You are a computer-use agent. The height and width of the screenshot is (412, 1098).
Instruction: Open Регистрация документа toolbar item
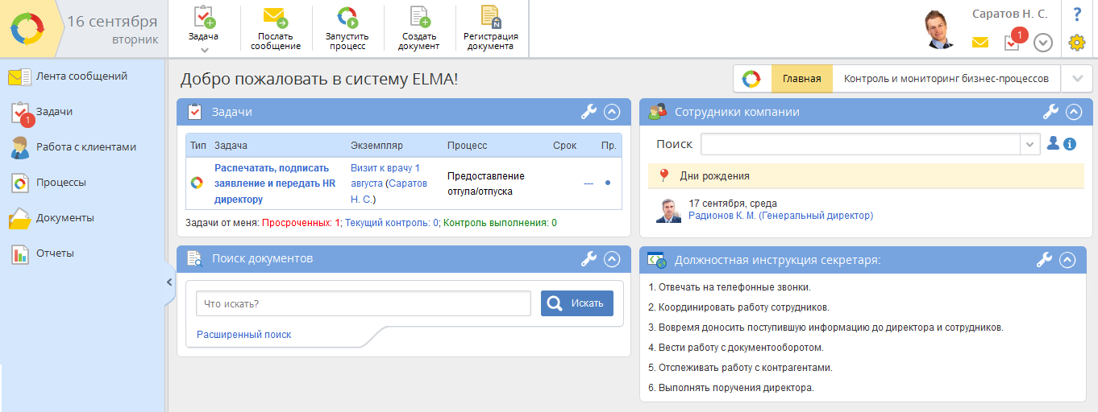click(491, 29)
